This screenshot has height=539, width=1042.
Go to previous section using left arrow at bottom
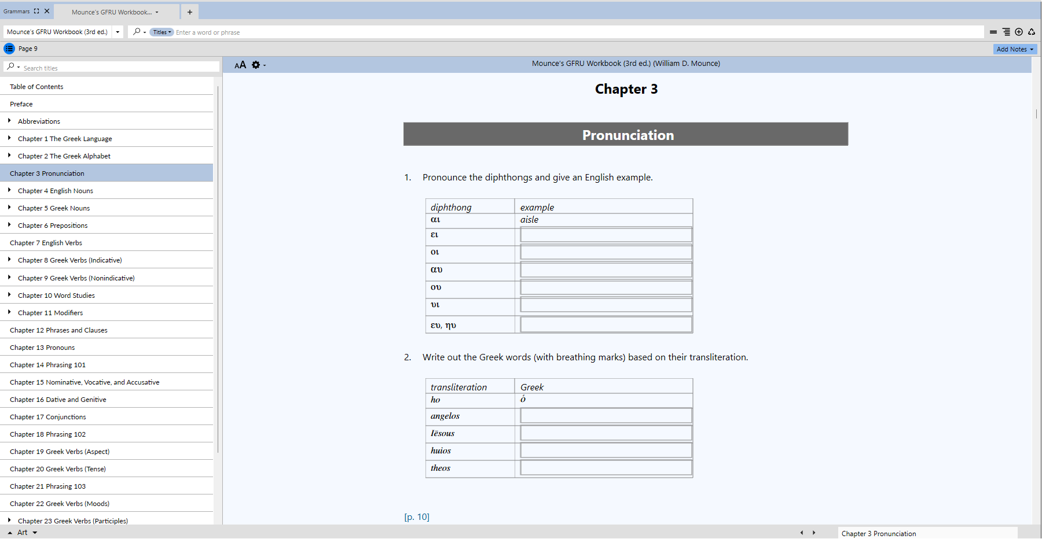click(x=802, y=533)
